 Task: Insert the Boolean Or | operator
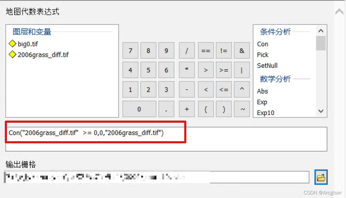point(242,70)
